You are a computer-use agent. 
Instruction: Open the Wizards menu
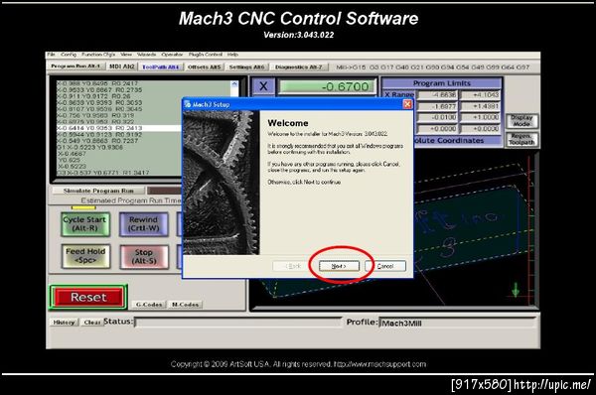[147, 55]
